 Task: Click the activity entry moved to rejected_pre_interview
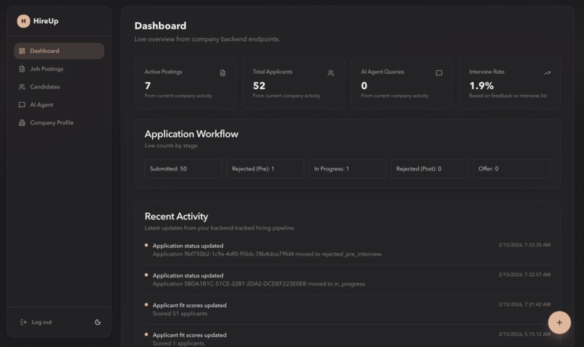coord(348,250)
